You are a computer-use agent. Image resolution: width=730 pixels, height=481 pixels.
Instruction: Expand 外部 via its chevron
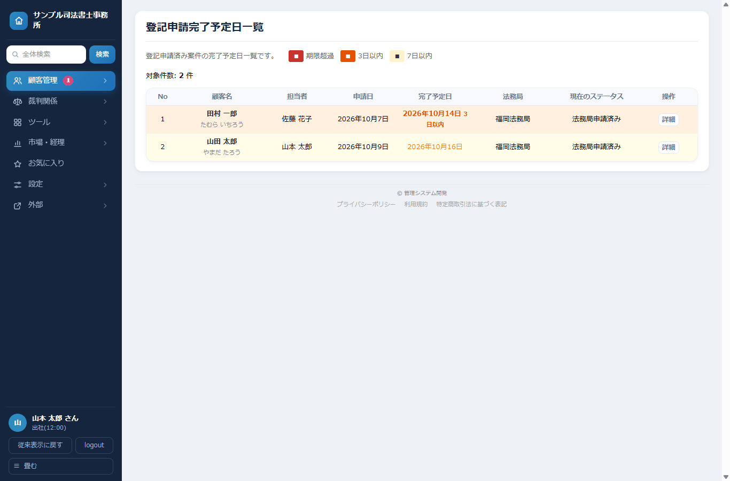tap(105, 205)
